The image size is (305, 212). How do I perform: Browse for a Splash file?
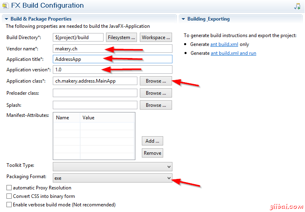click(x=156, y=105)
